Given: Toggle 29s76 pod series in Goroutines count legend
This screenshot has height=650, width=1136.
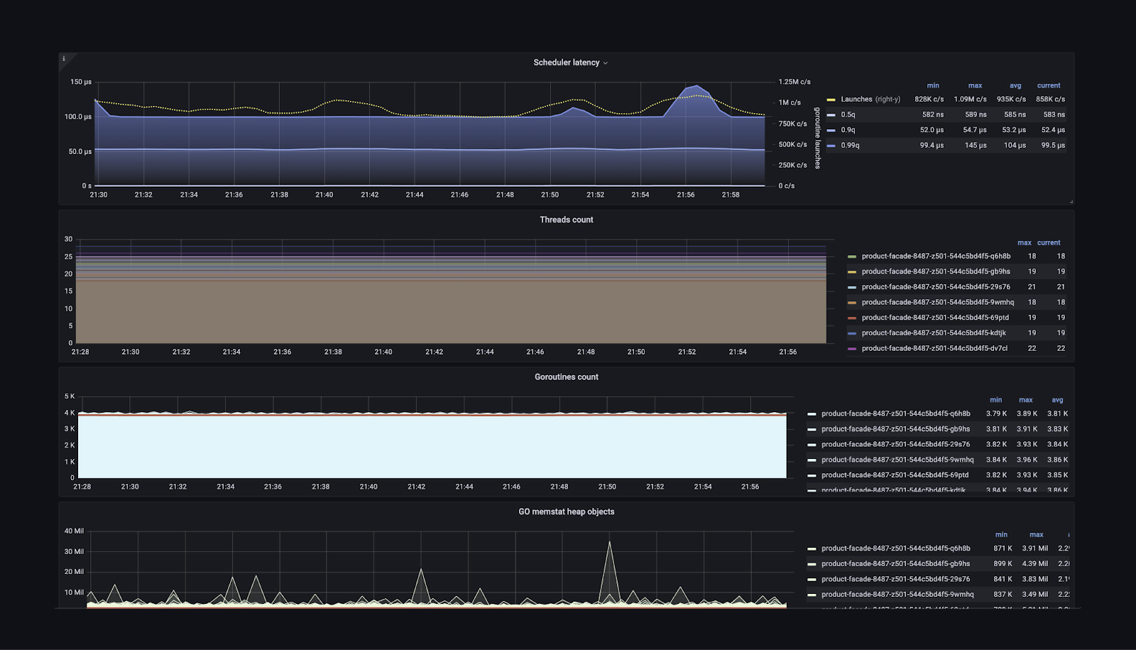Looking at the screenshot, I should tap(896, 444).
